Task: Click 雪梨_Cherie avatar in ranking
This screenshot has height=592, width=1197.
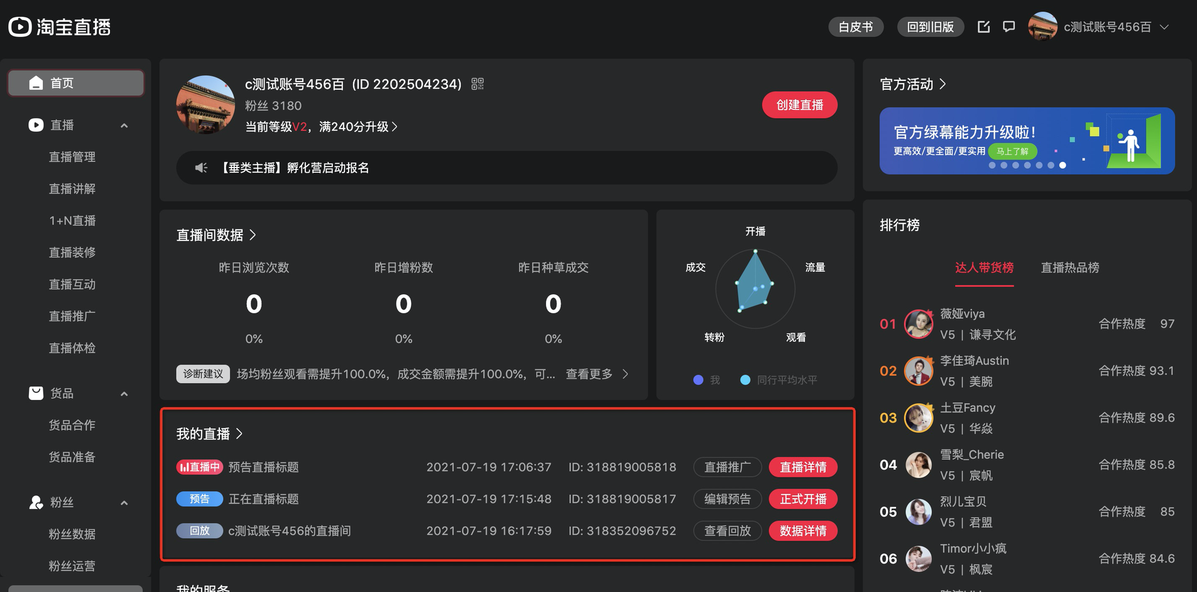Action: [x=919, y=465]
